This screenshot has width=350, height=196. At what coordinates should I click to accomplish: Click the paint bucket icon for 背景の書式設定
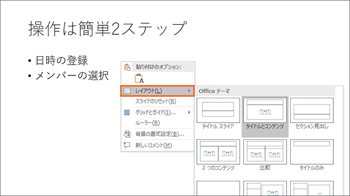(x=127, y=134)
